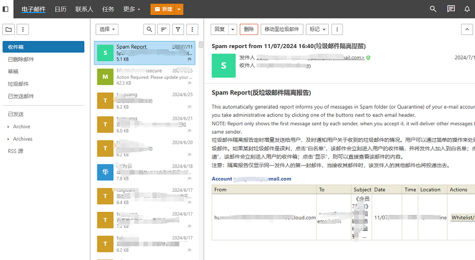Click the green S avatar in message header
The width and height of the screenshot is (475, 260).
pos(224,65)
